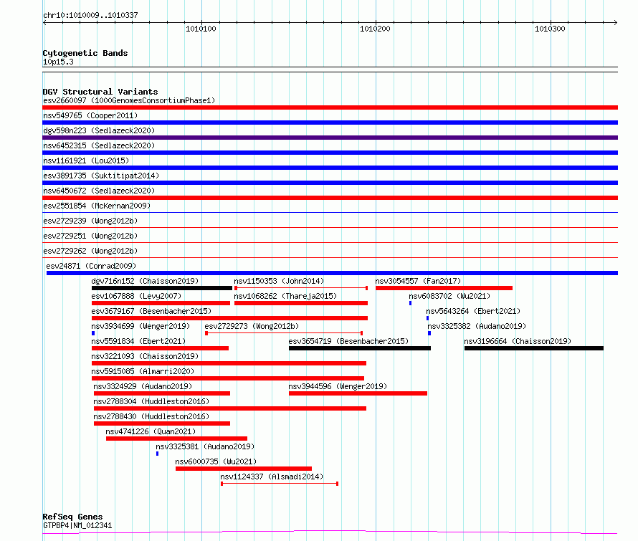Click the chr10:1010009..1010337 coordinate label
Image resolution: width=638 pixels, height=541 pixels.
pyautogui.click(x=90, y=15)
